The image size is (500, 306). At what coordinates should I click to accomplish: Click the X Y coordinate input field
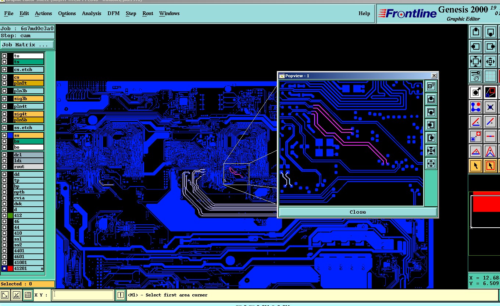[83, 295]
